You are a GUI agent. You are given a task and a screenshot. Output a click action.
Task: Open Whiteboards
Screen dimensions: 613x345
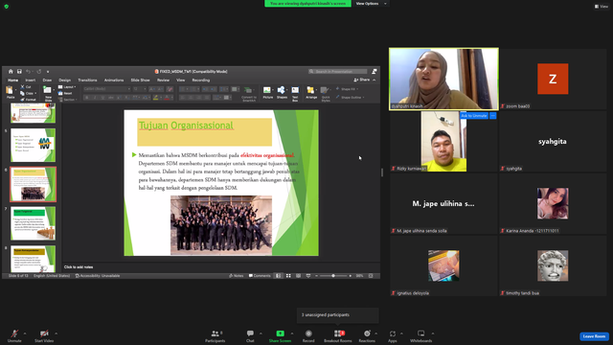click(421, 335)
